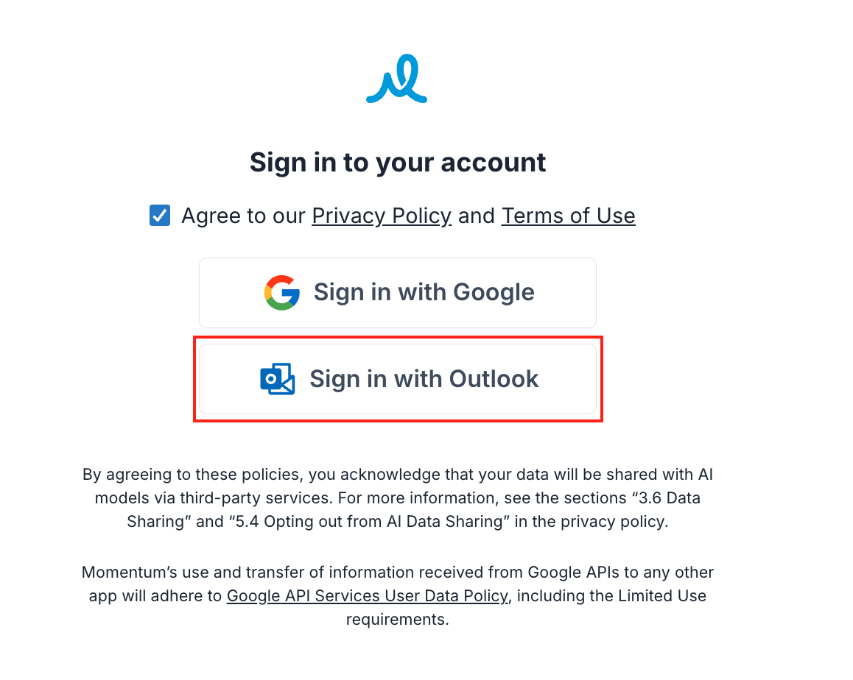Click the "Sign in with Google" label text

(x=424, y=292)
